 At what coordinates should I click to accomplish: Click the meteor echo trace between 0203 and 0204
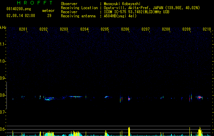tap(75, 97)
